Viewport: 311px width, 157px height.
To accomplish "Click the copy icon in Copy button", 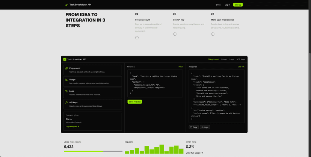I will (191, 127).
